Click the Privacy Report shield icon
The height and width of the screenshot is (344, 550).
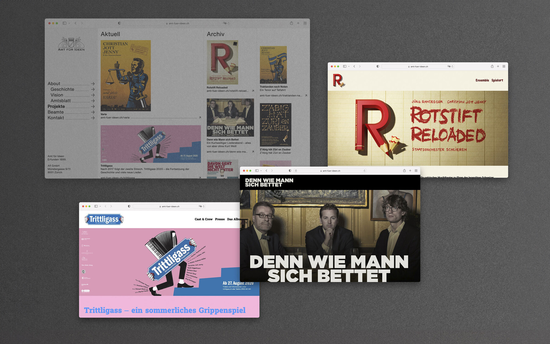tap(119, 23)
